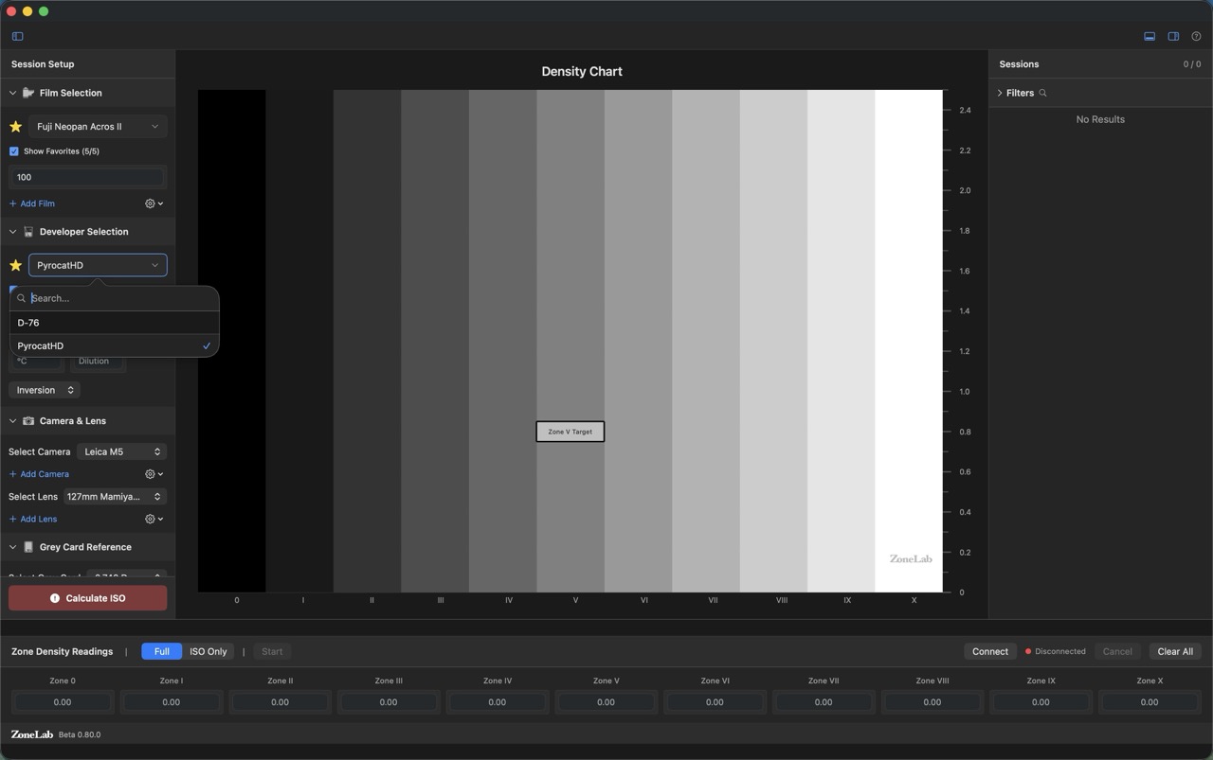Click the Zone V density field
Image resolution: width=1213 pixels, height=760 pixels.
coord(606,702)
